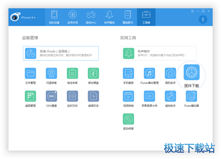Close the iTools window

click(x=209, y=11)
